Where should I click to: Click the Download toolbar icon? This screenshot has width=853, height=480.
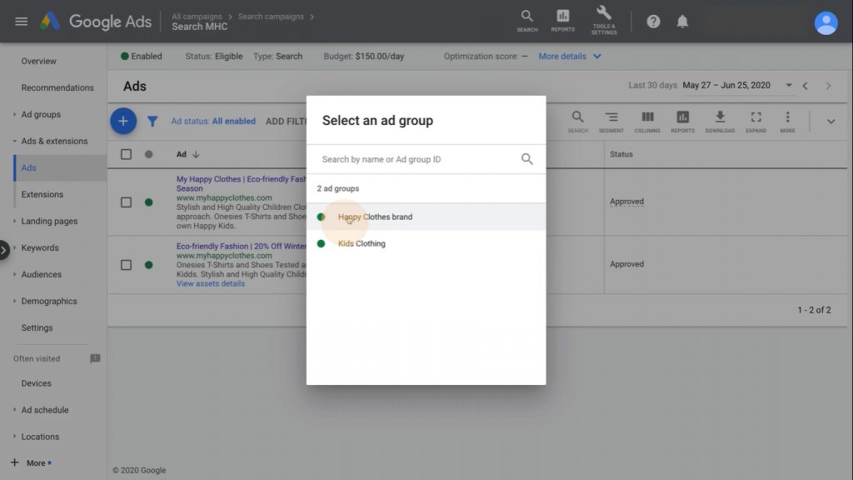click(720, 122)
